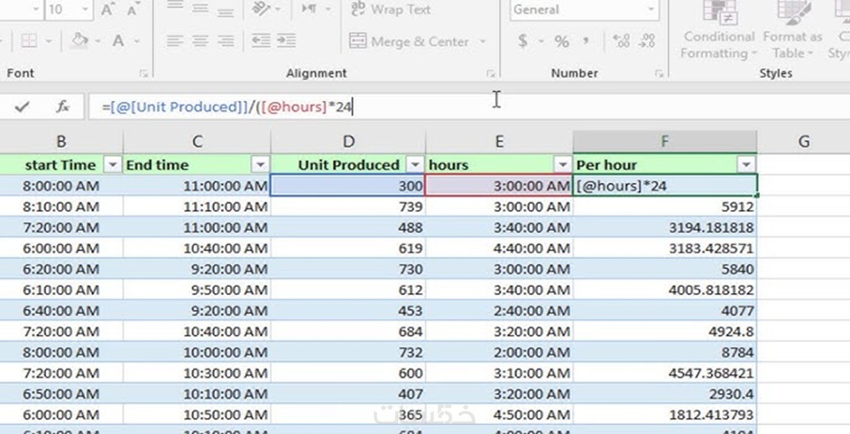
Task: Confirm the formula with the Enter checkmark
Action: tap(22, 107)
